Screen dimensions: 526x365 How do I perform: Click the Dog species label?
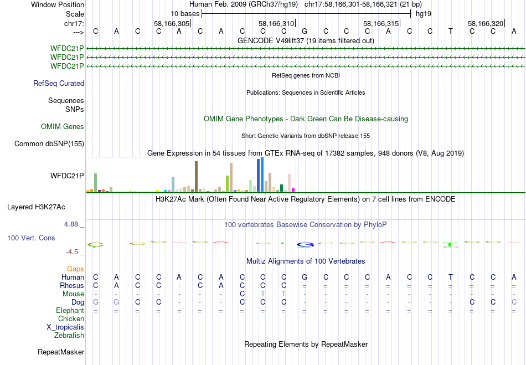point(78,302)
